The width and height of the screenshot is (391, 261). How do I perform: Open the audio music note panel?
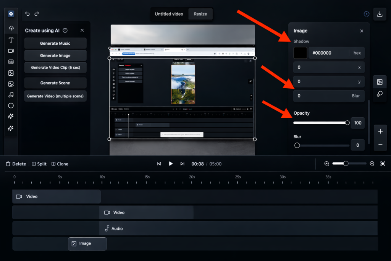pos(11,95)
